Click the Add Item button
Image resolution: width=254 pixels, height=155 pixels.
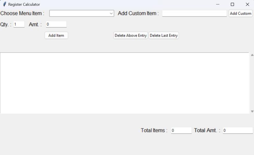[x=56, y=35]
